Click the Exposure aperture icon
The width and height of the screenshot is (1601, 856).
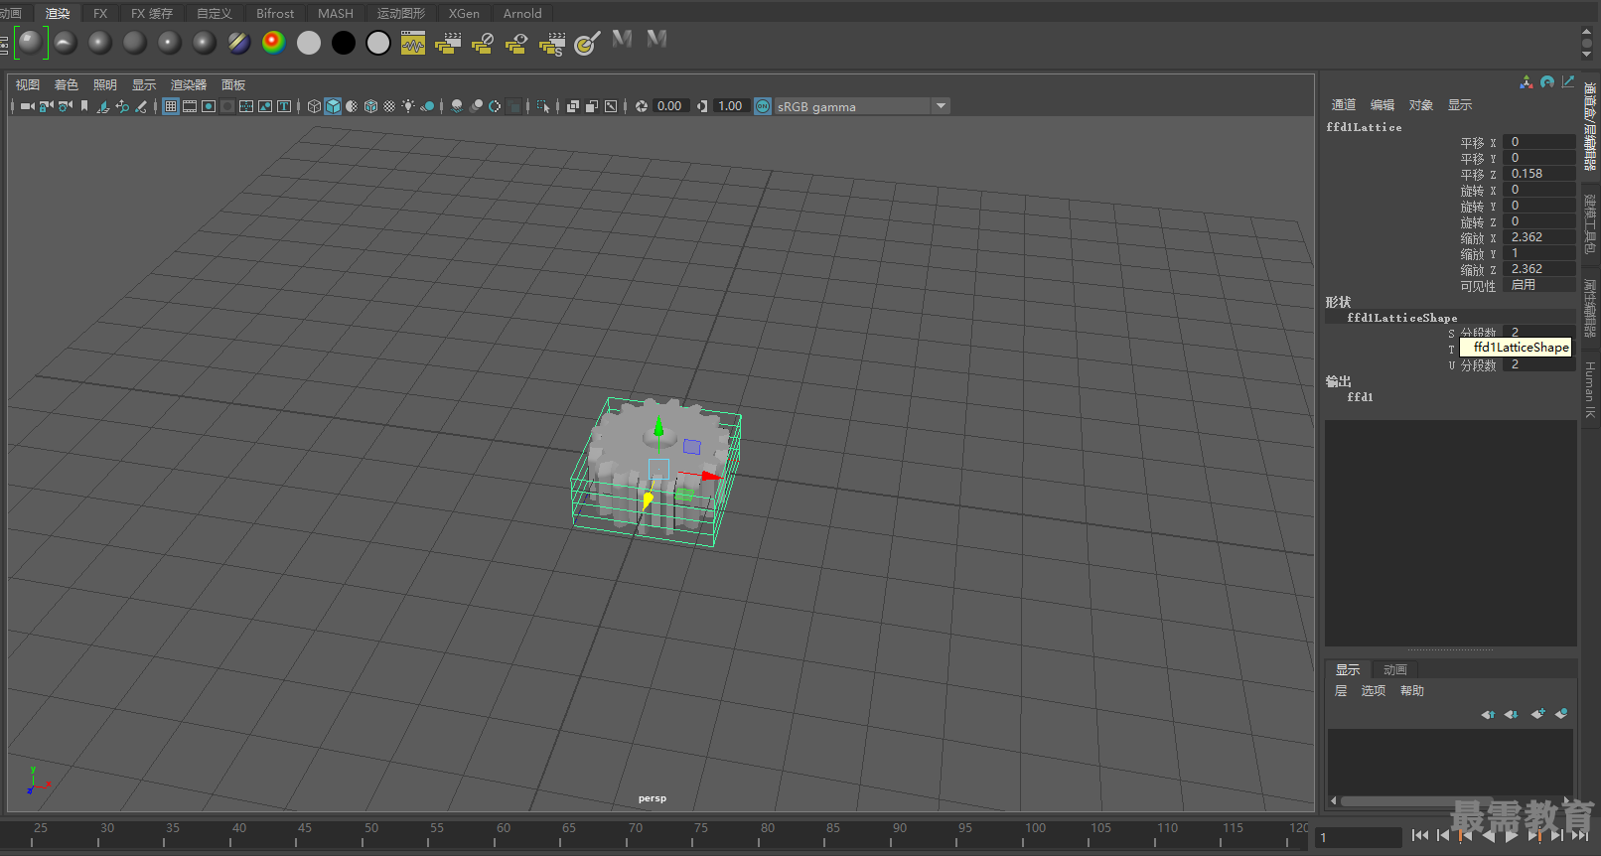tap(642, 106)
